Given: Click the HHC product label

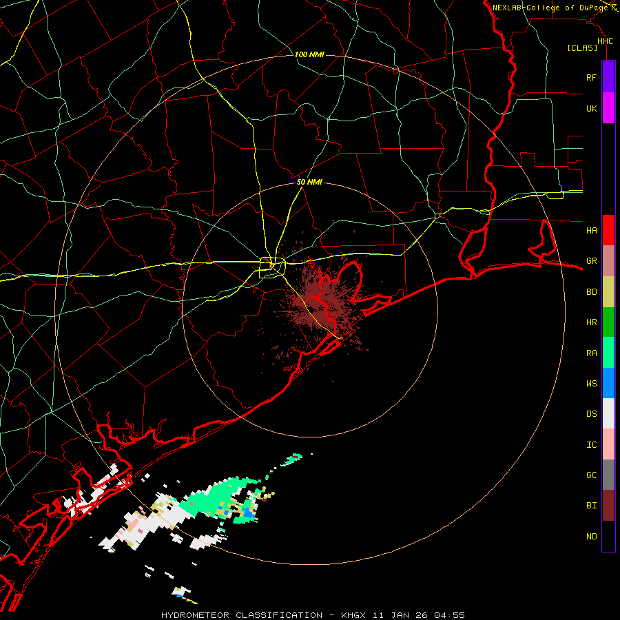Looking at the screenshot, I should tap(605, 41).
